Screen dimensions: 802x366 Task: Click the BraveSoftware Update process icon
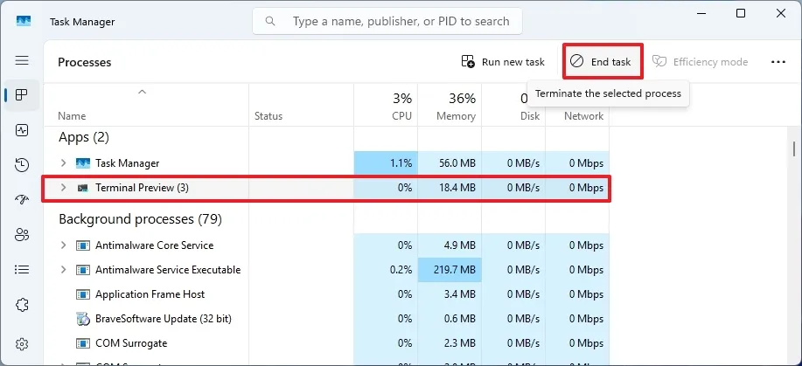click(82, 319)
